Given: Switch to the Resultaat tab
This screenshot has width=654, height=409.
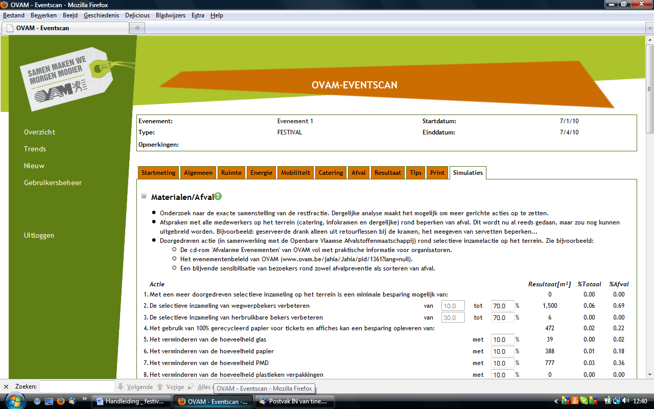Looking at the screenshot, I should point(388,173).
